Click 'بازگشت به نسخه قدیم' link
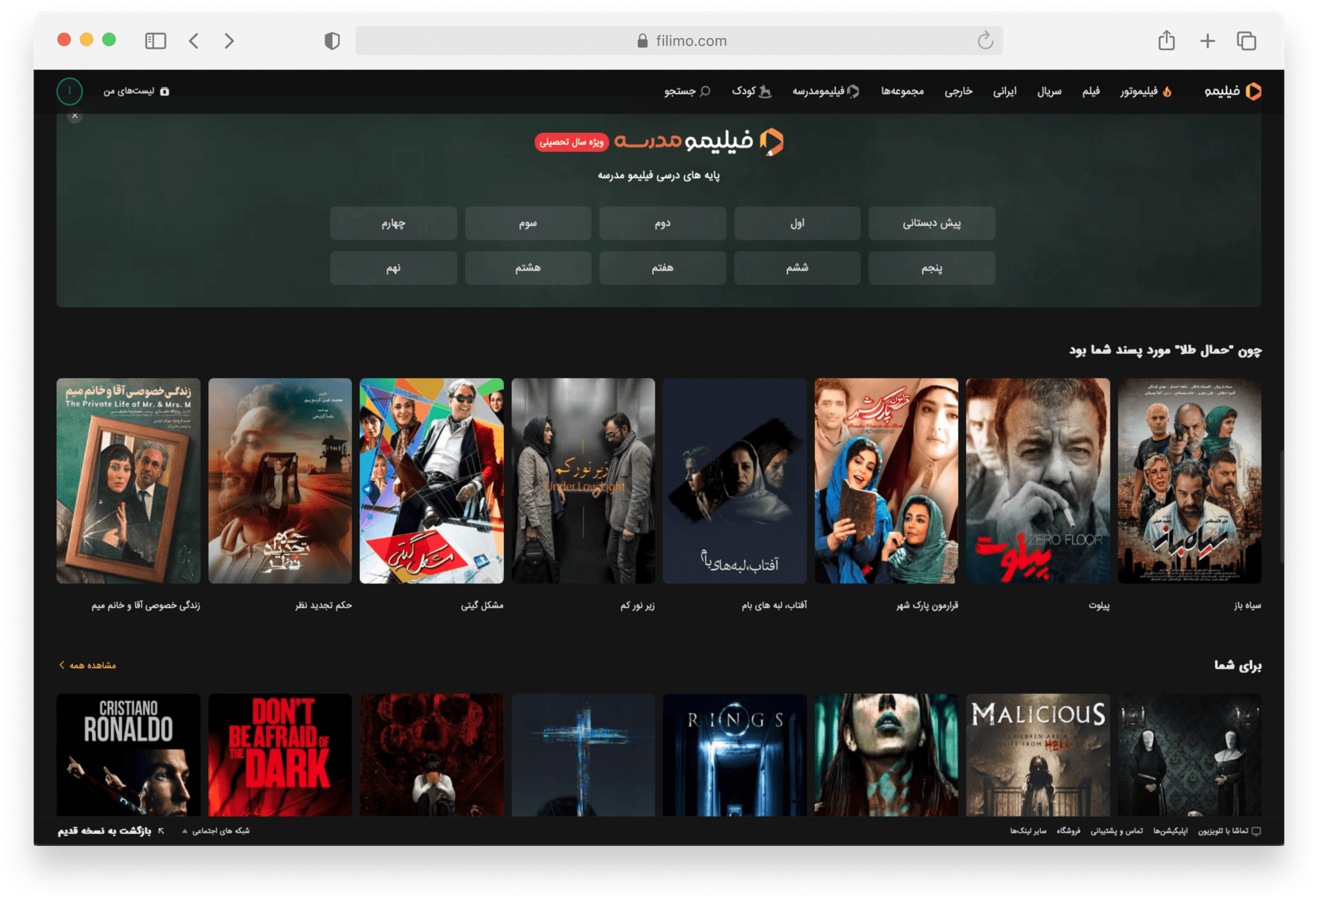Image resolution: width=1318 pixels, height=902 pixels. click(104, 831)
